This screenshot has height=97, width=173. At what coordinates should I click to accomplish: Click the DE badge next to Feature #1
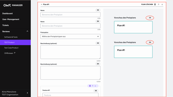pos(96,91)
